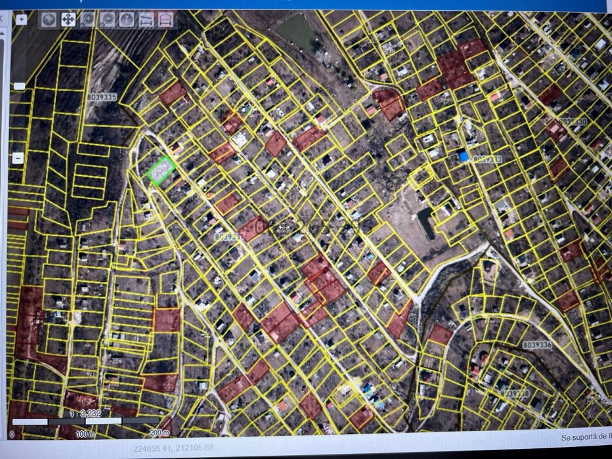The image size is (612, 459).
Task: Click the rectangular pond at top of map
Action: pyautogui.click(x=296, y=32)
